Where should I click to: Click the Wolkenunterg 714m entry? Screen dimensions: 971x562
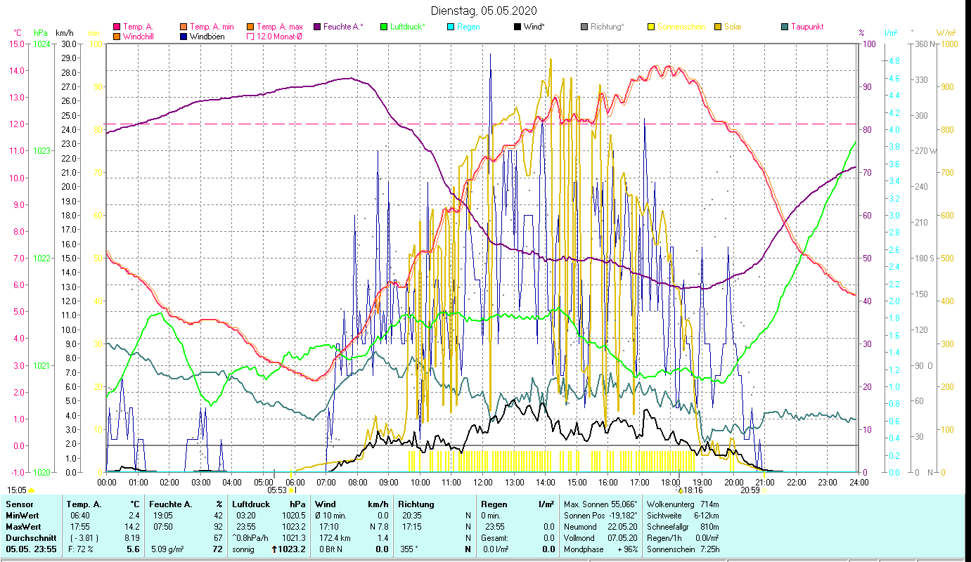click(x=682, y=504)
